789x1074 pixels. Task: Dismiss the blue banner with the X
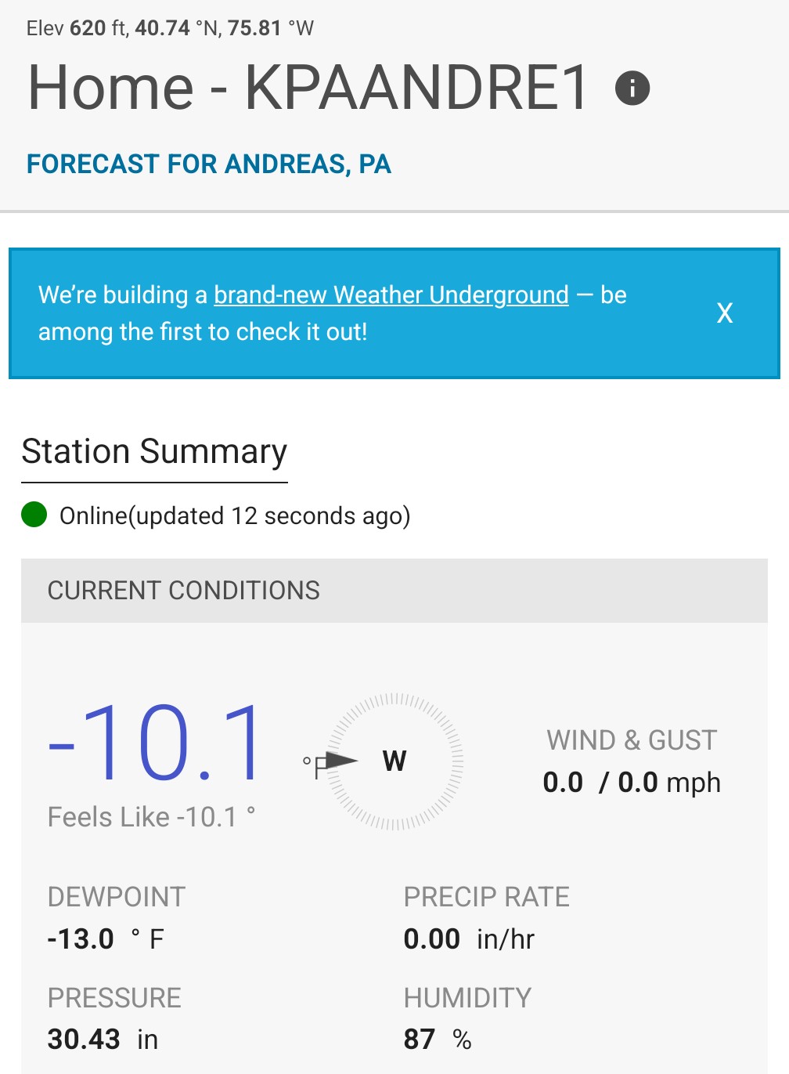725,313
